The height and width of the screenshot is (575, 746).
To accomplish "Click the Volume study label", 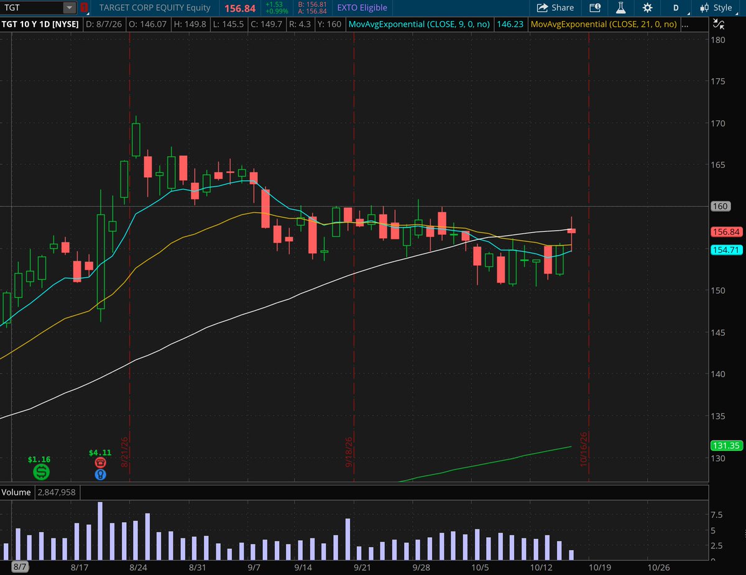I will click(16, 492).
